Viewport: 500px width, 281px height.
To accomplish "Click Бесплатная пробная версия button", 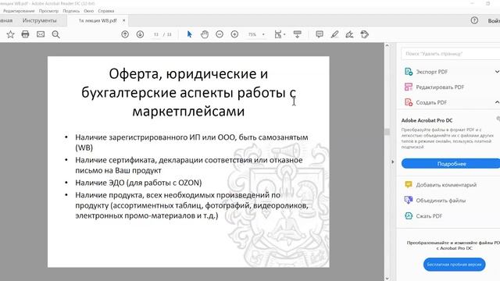I will tap(454, 265).
